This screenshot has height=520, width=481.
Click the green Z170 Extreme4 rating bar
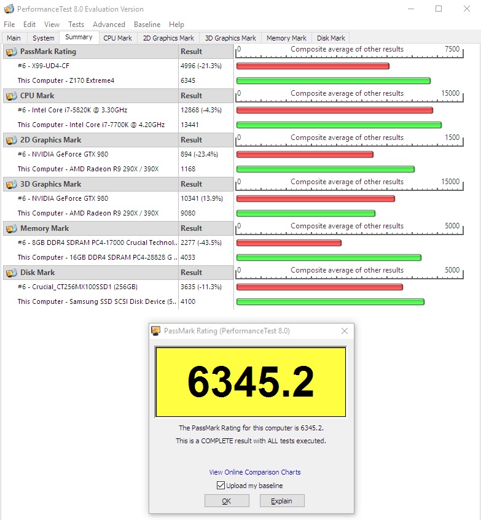pyautogui.click(x=334, y=80)
